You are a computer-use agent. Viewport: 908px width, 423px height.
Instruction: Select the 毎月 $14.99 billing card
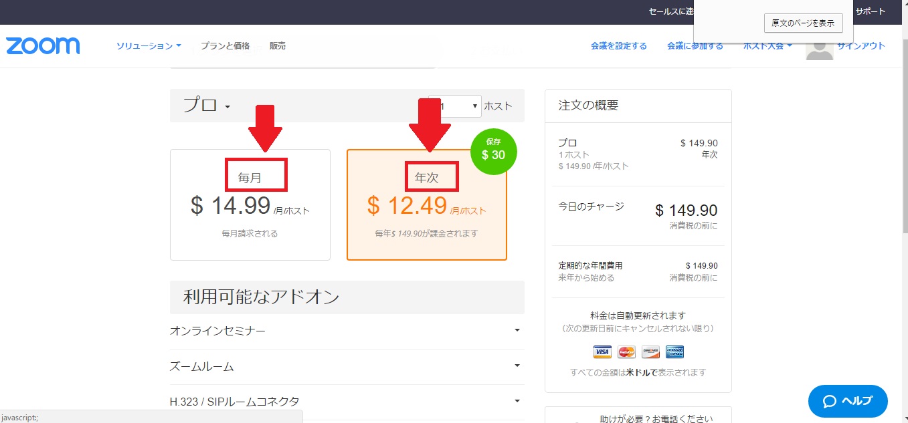coord(250,204)
